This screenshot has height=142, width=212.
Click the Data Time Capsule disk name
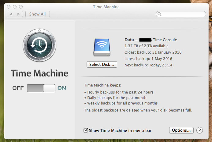[151, 40]
